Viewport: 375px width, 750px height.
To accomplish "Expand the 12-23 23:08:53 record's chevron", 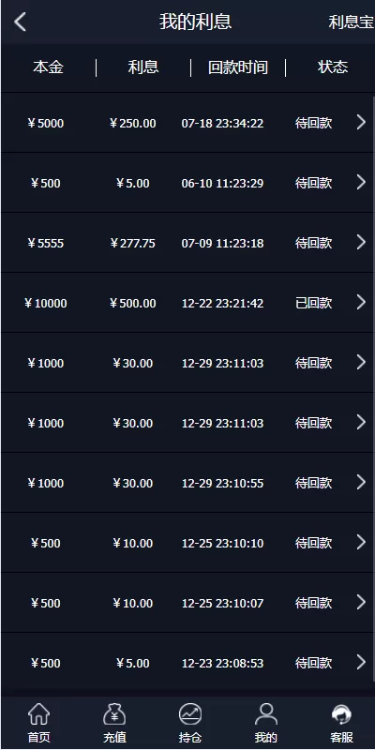I will [361, 663].
